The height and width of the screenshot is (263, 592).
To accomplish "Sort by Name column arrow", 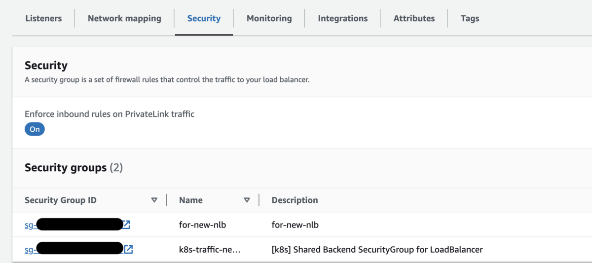I will click(247, 200).
